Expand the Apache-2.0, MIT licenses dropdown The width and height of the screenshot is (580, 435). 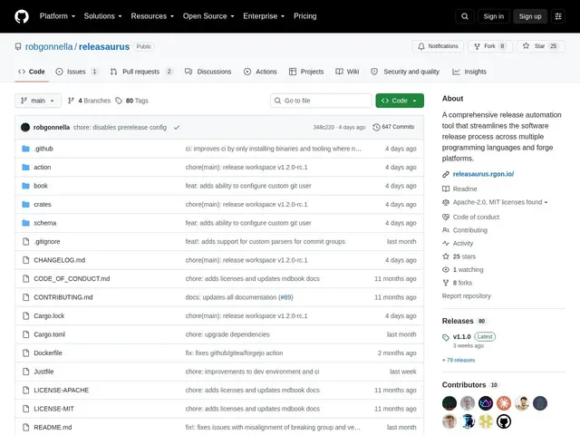click(x=500, y=202)
